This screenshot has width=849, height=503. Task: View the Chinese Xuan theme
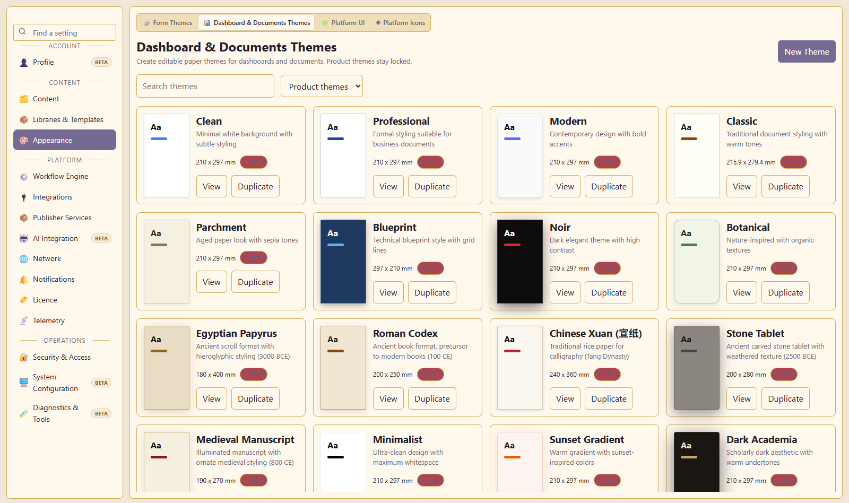pos(565,398)
